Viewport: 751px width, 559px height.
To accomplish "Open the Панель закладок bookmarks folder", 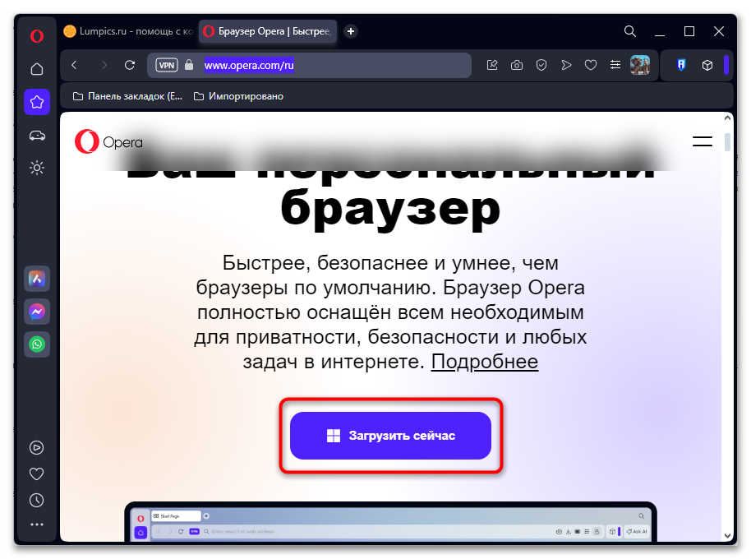I will 127,96.
